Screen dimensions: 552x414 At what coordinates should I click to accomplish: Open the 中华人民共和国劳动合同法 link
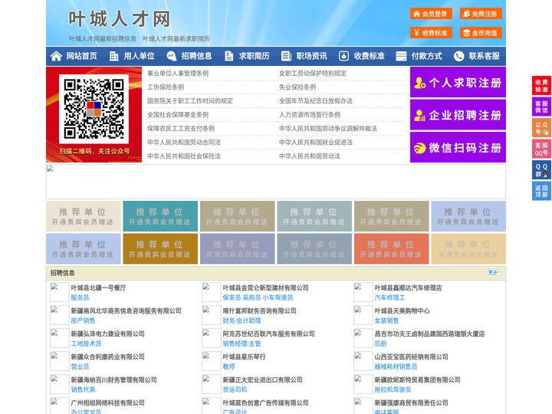184,143
